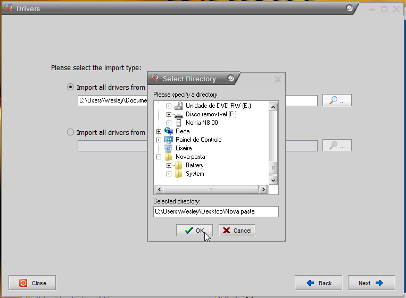Click the Next button
The image size is (406, 298).
click(371, 283)
